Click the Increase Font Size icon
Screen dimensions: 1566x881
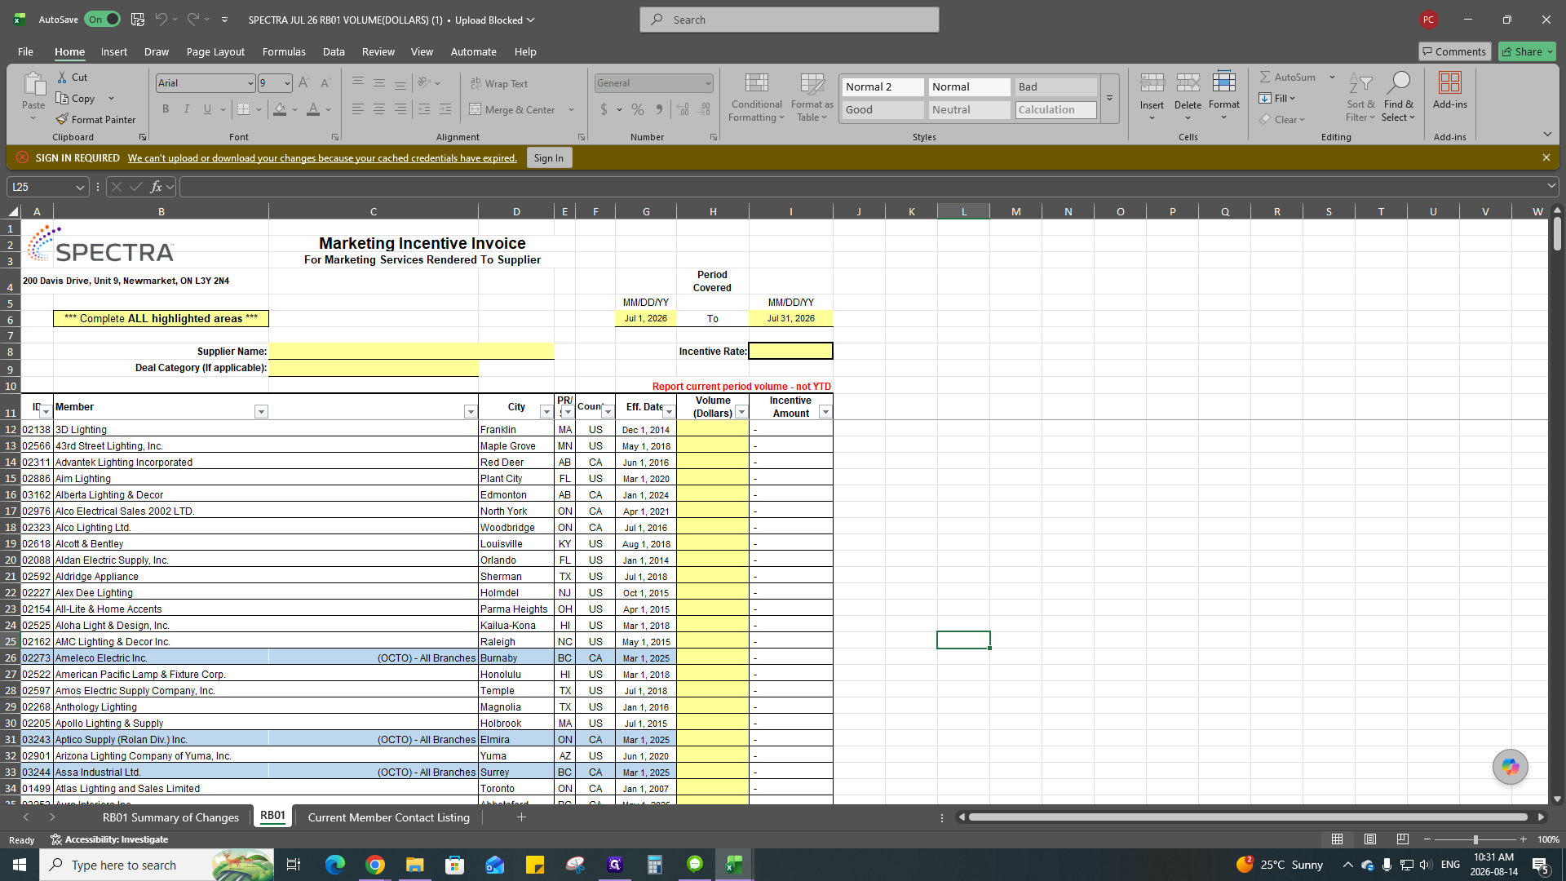(x=304, y=83)
